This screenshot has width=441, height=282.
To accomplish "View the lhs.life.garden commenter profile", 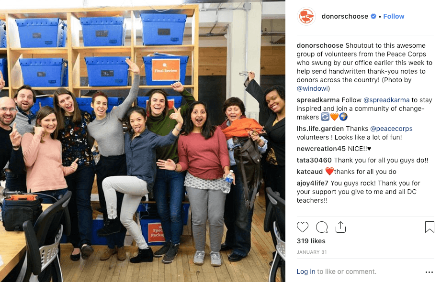I will tap(320, 129).
